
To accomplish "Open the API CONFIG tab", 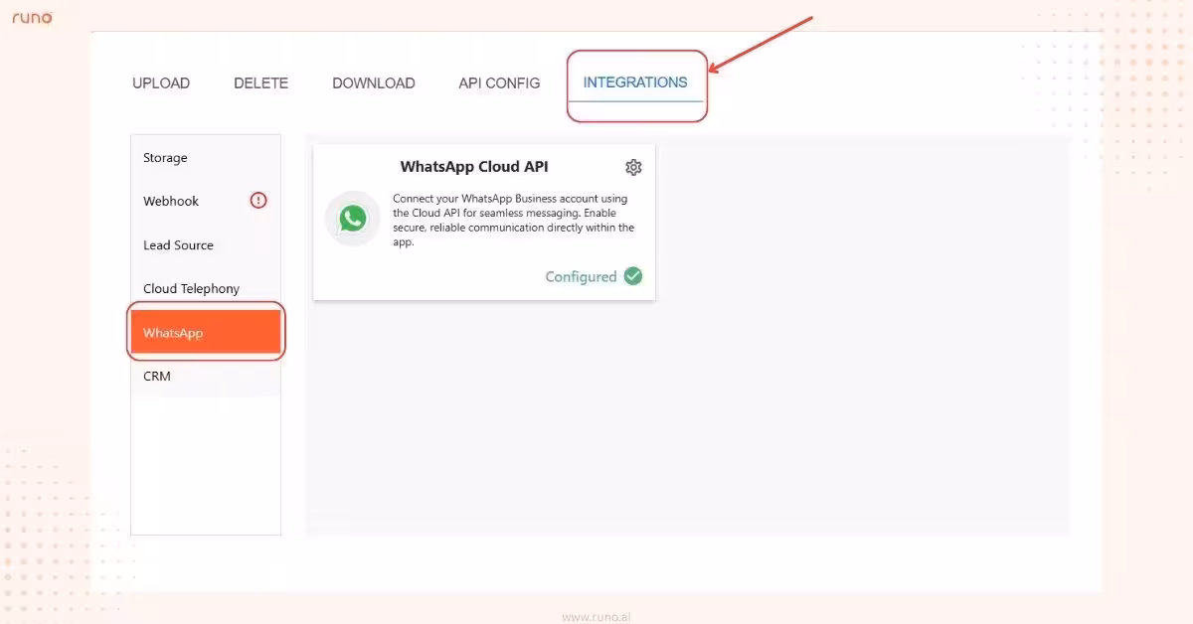I will pos(499,83).
